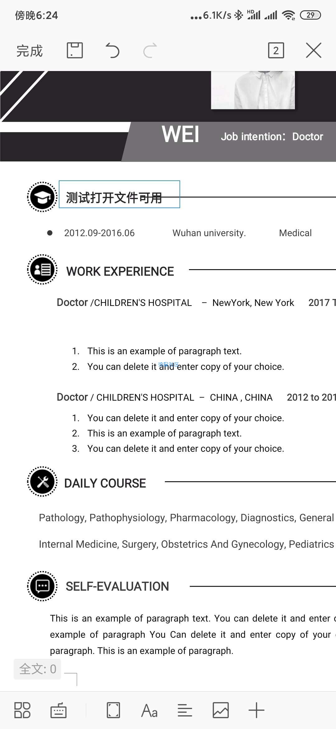Tap the insert picture icon
Screen dimensions: 336x729
coord(221,711)
